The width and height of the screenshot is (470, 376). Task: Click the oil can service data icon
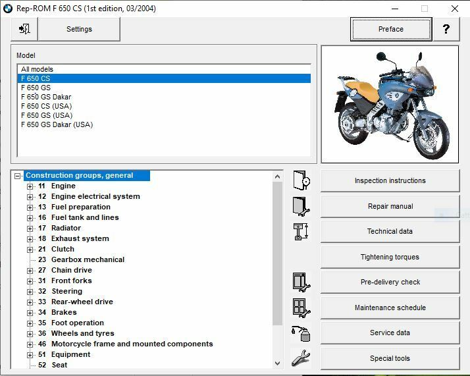[301, 333]
